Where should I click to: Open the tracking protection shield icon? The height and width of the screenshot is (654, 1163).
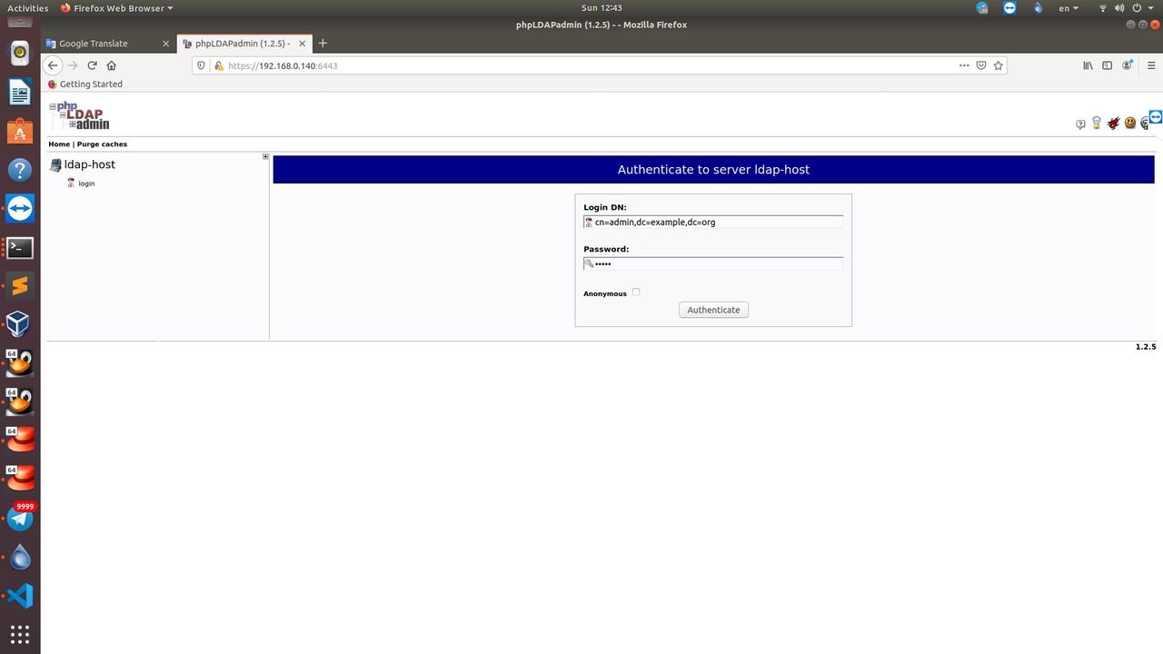202,65
